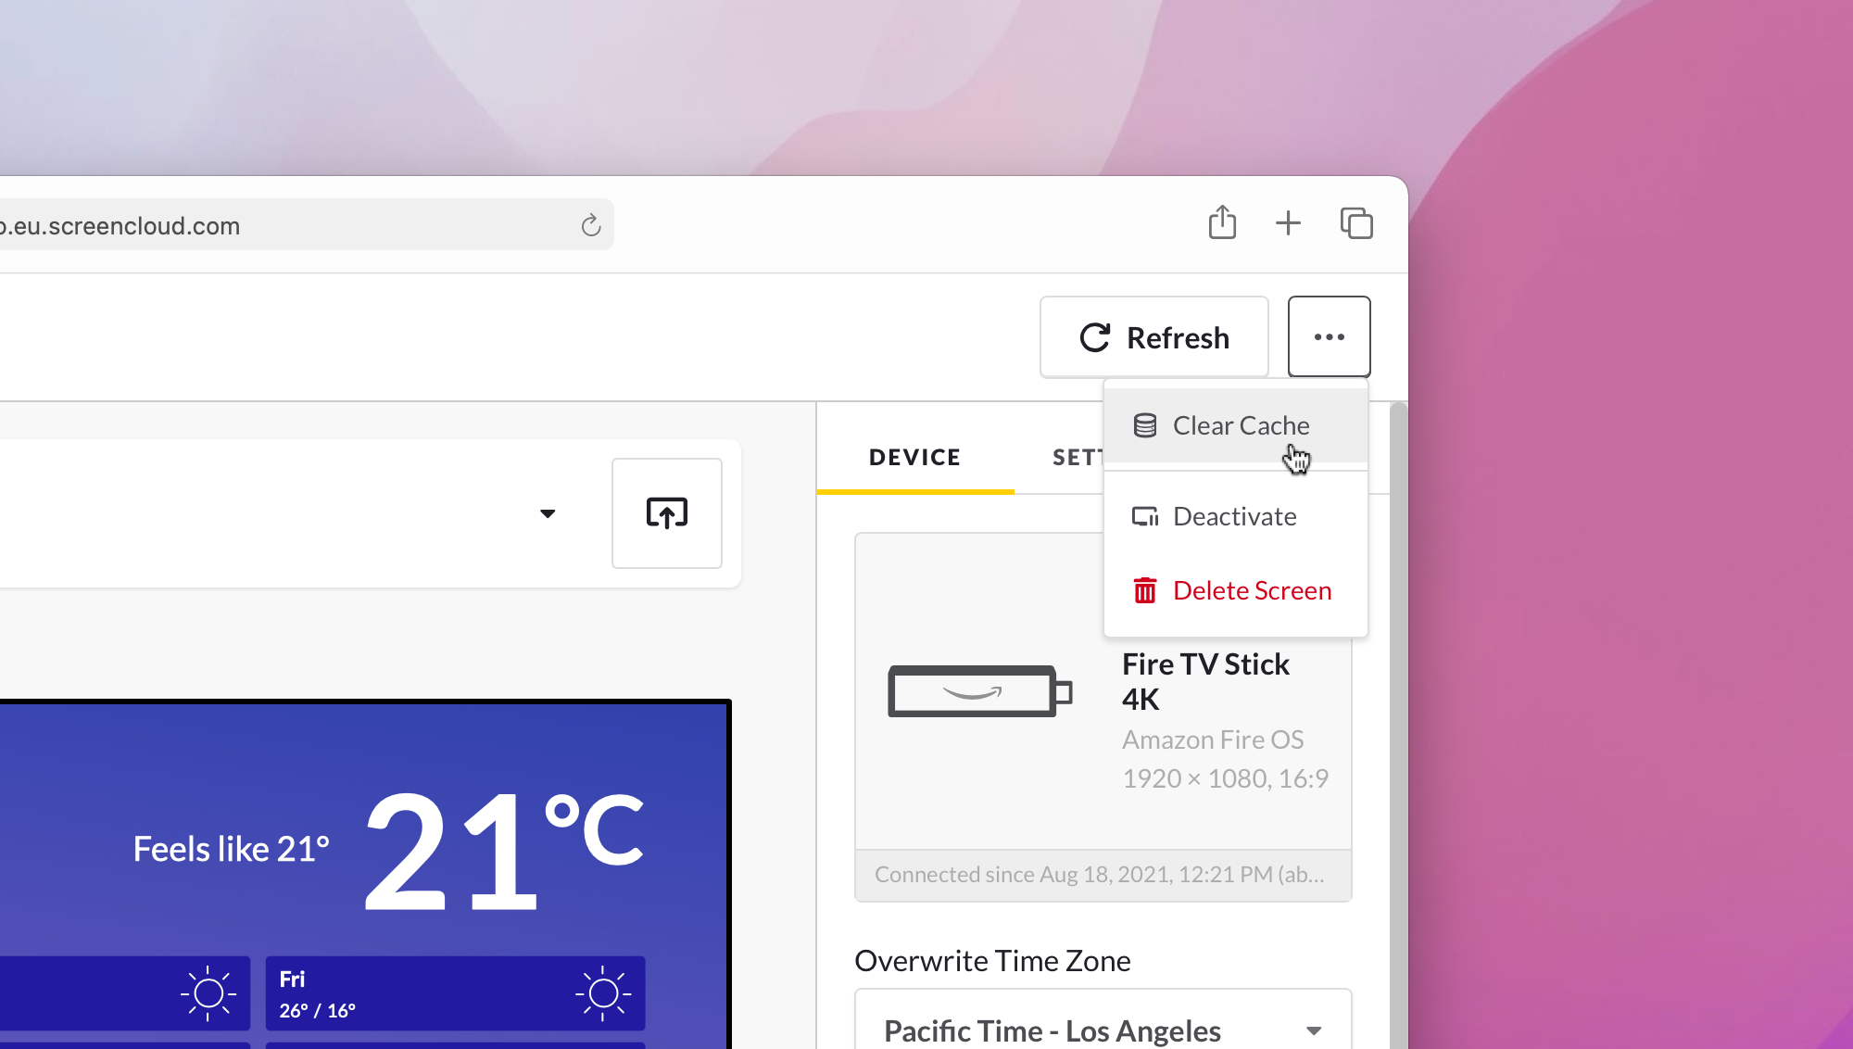Screen dimensions: 1853x1049
Task: Click the cast screen icon with upward arrow
Action: (x=666, y=512)
